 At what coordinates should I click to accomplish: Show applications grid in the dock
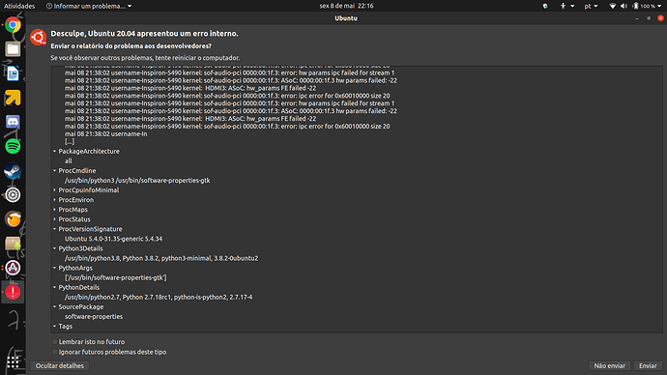[x=13, y=361]
